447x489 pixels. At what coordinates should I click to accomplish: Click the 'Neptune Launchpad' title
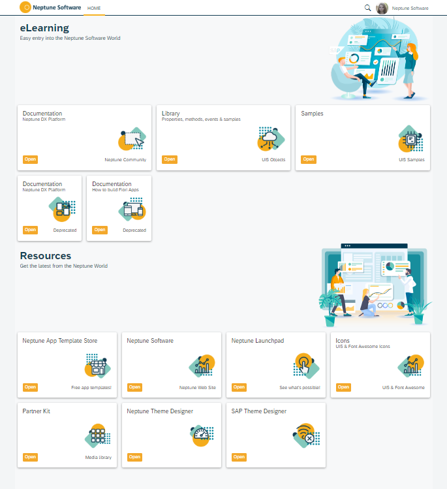(258, 341)
